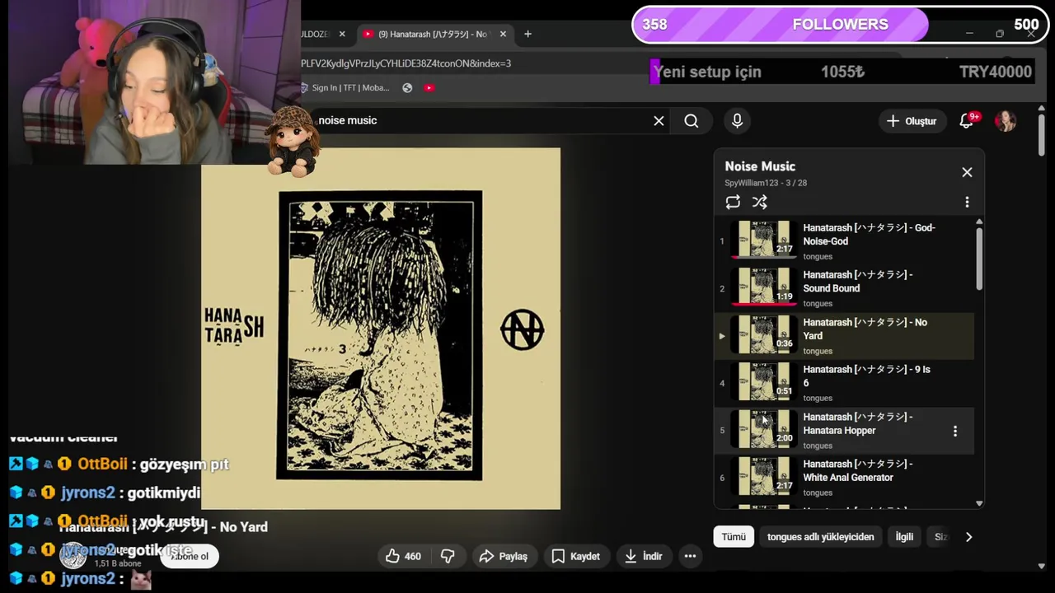
Task: Click the Hanatarash album art video
Action: pos(380,329)
